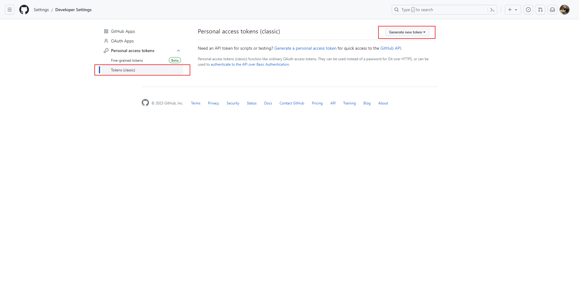
Task: Open the hamburger navigation menu
Action: (10, 10)
